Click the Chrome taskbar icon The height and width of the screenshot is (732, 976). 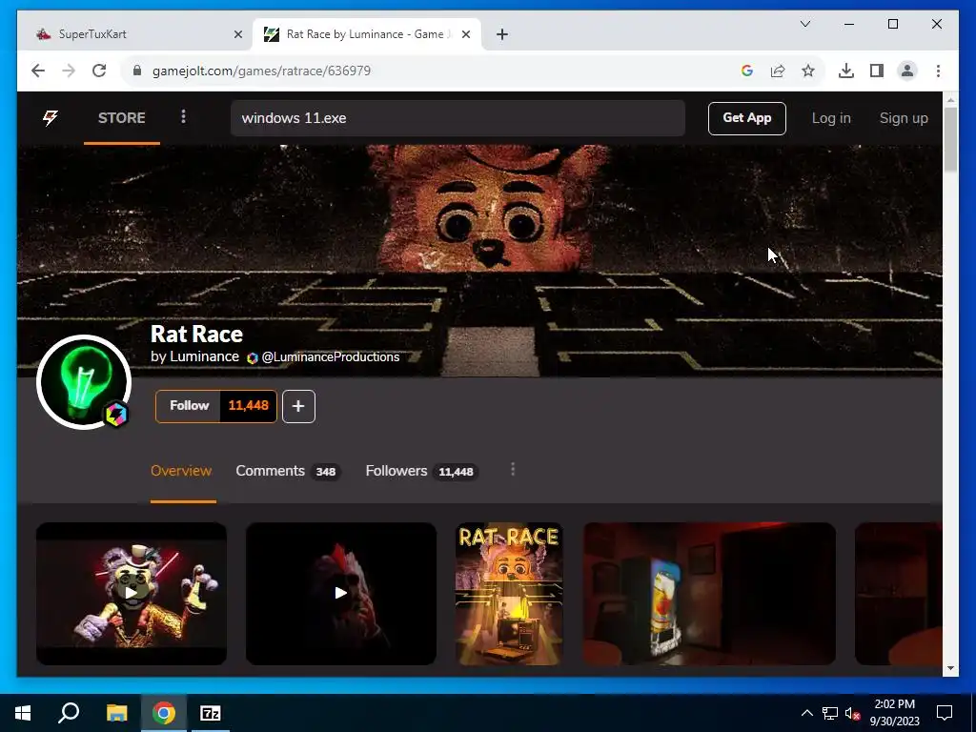point(164,713)
